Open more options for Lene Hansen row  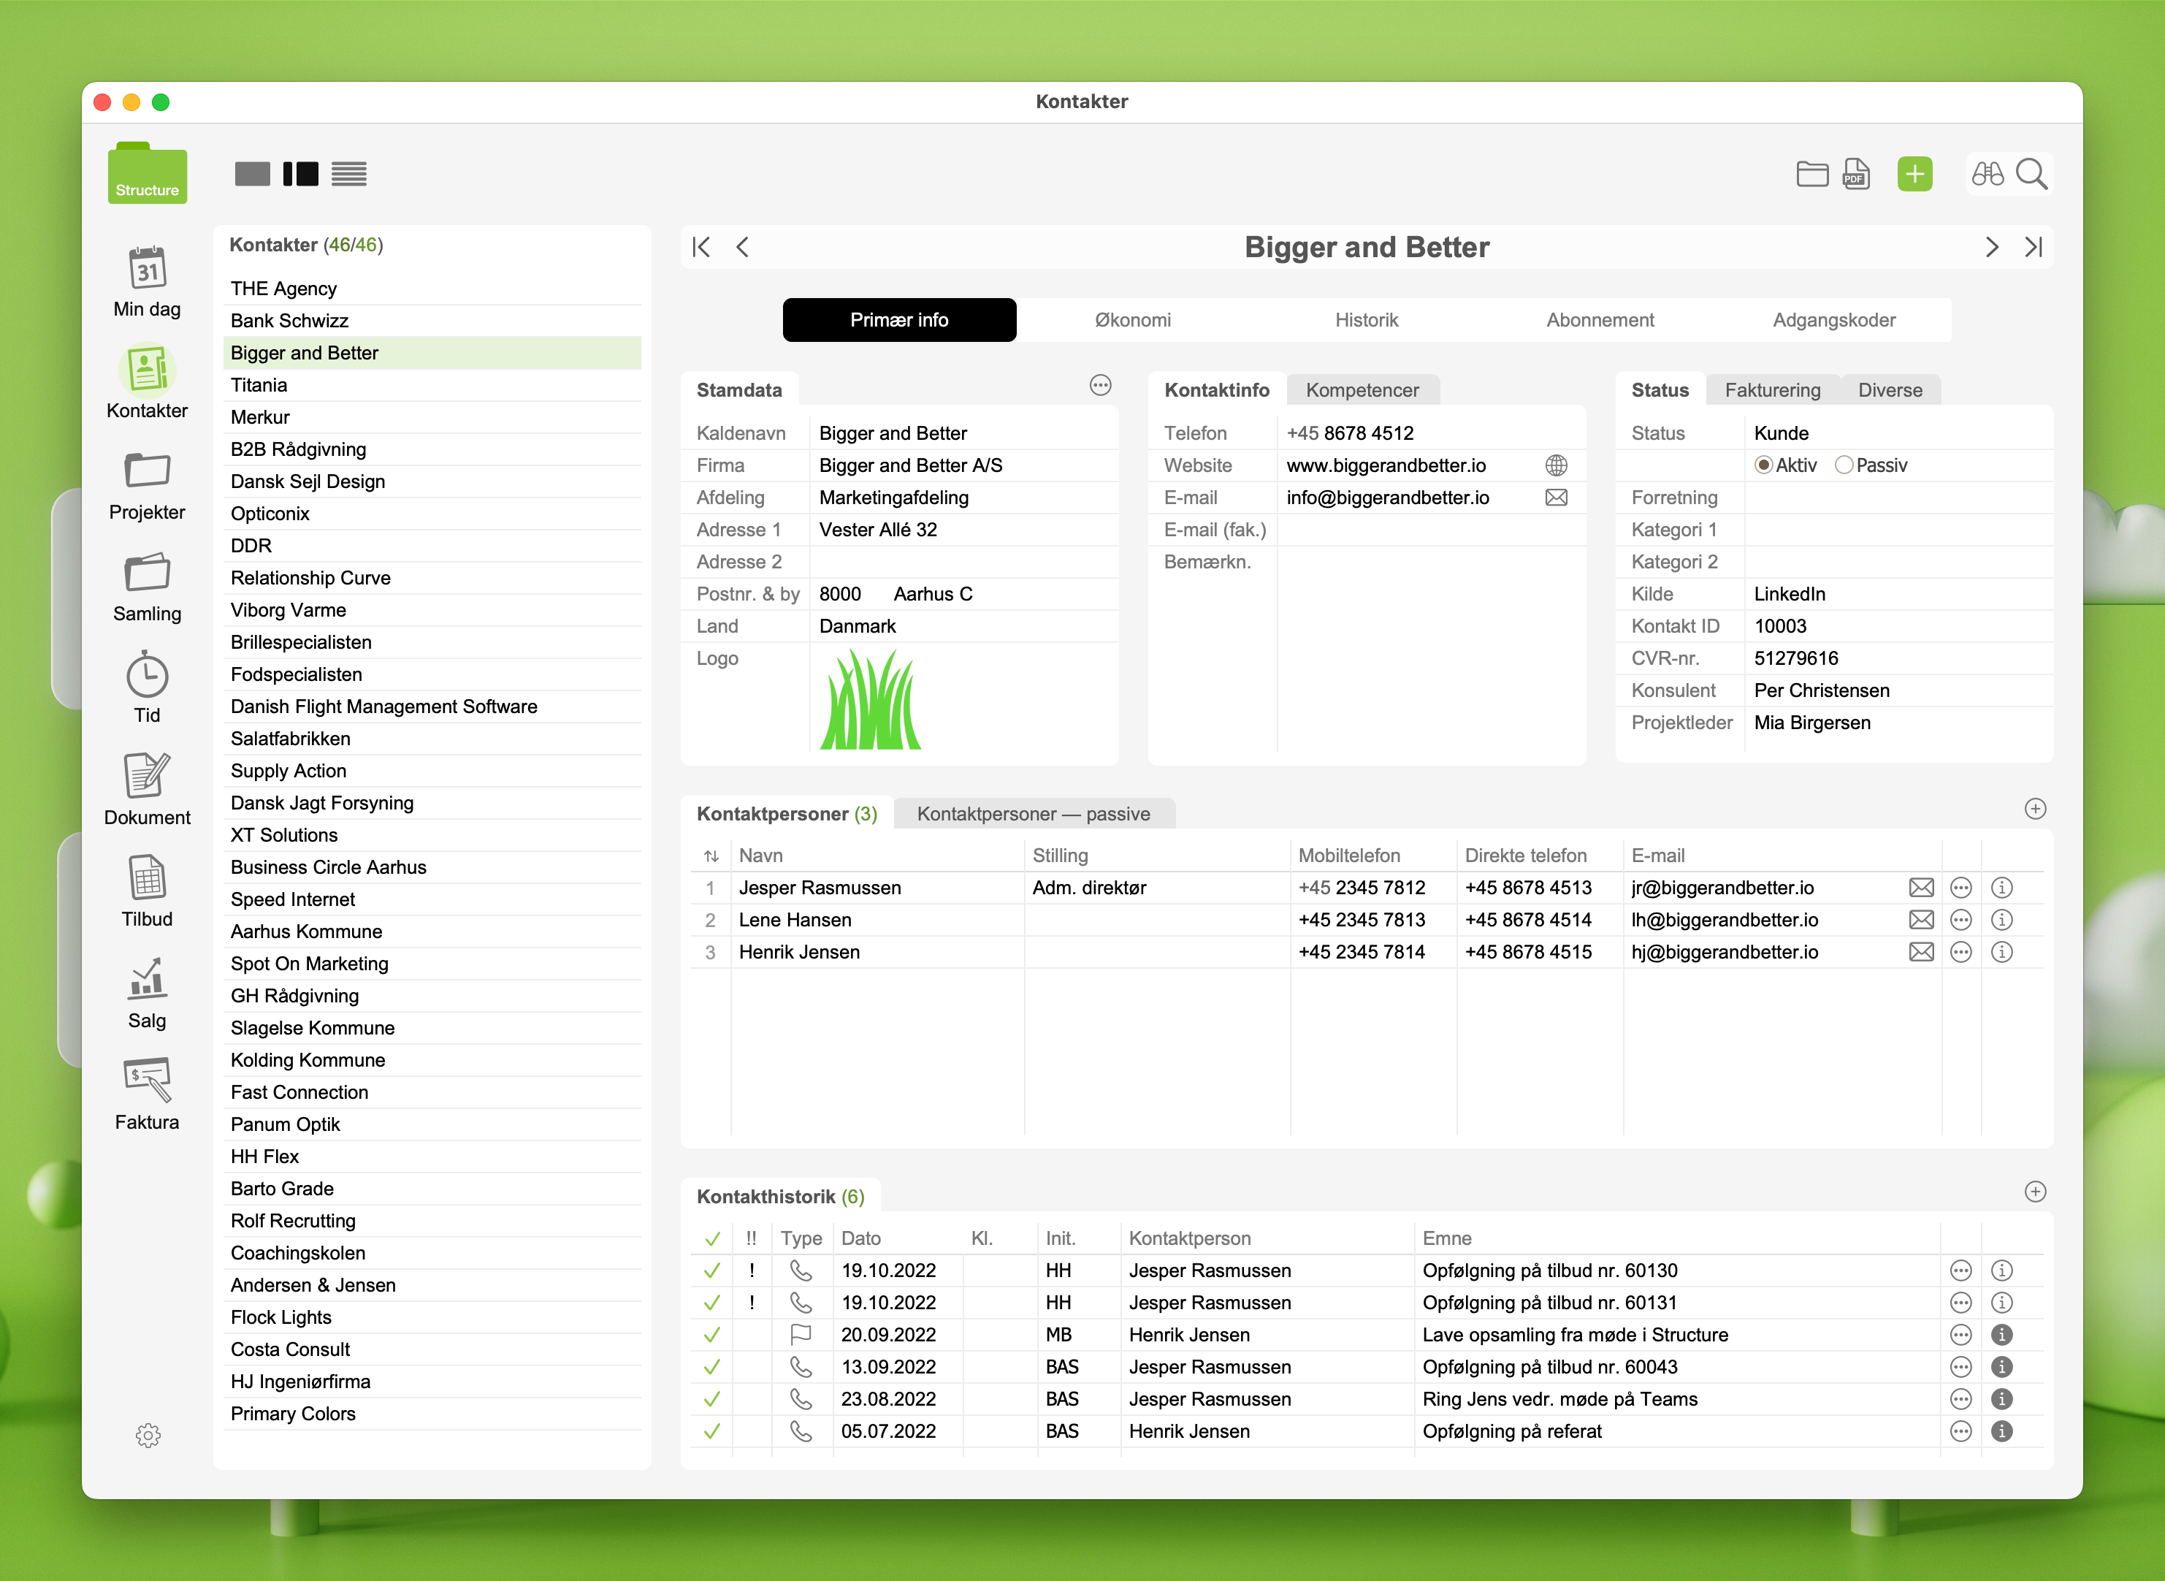point(1960,921)
